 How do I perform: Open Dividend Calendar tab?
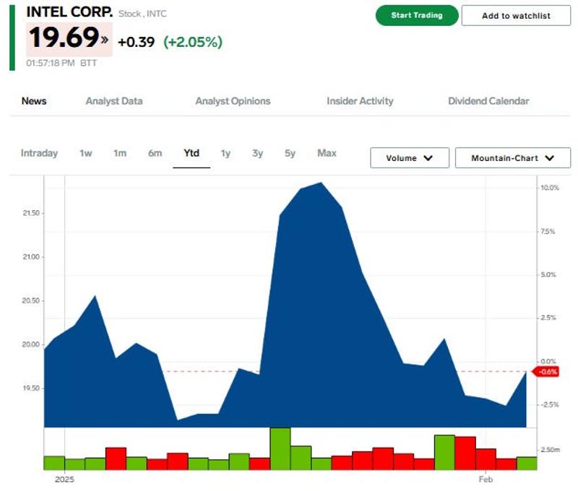pyautogui.click(x=488, y=101)
